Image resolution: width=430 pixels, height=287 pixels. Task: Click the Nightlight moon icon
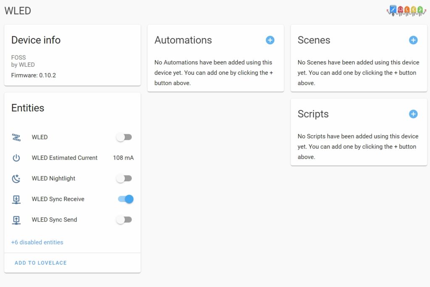point(16,178)
